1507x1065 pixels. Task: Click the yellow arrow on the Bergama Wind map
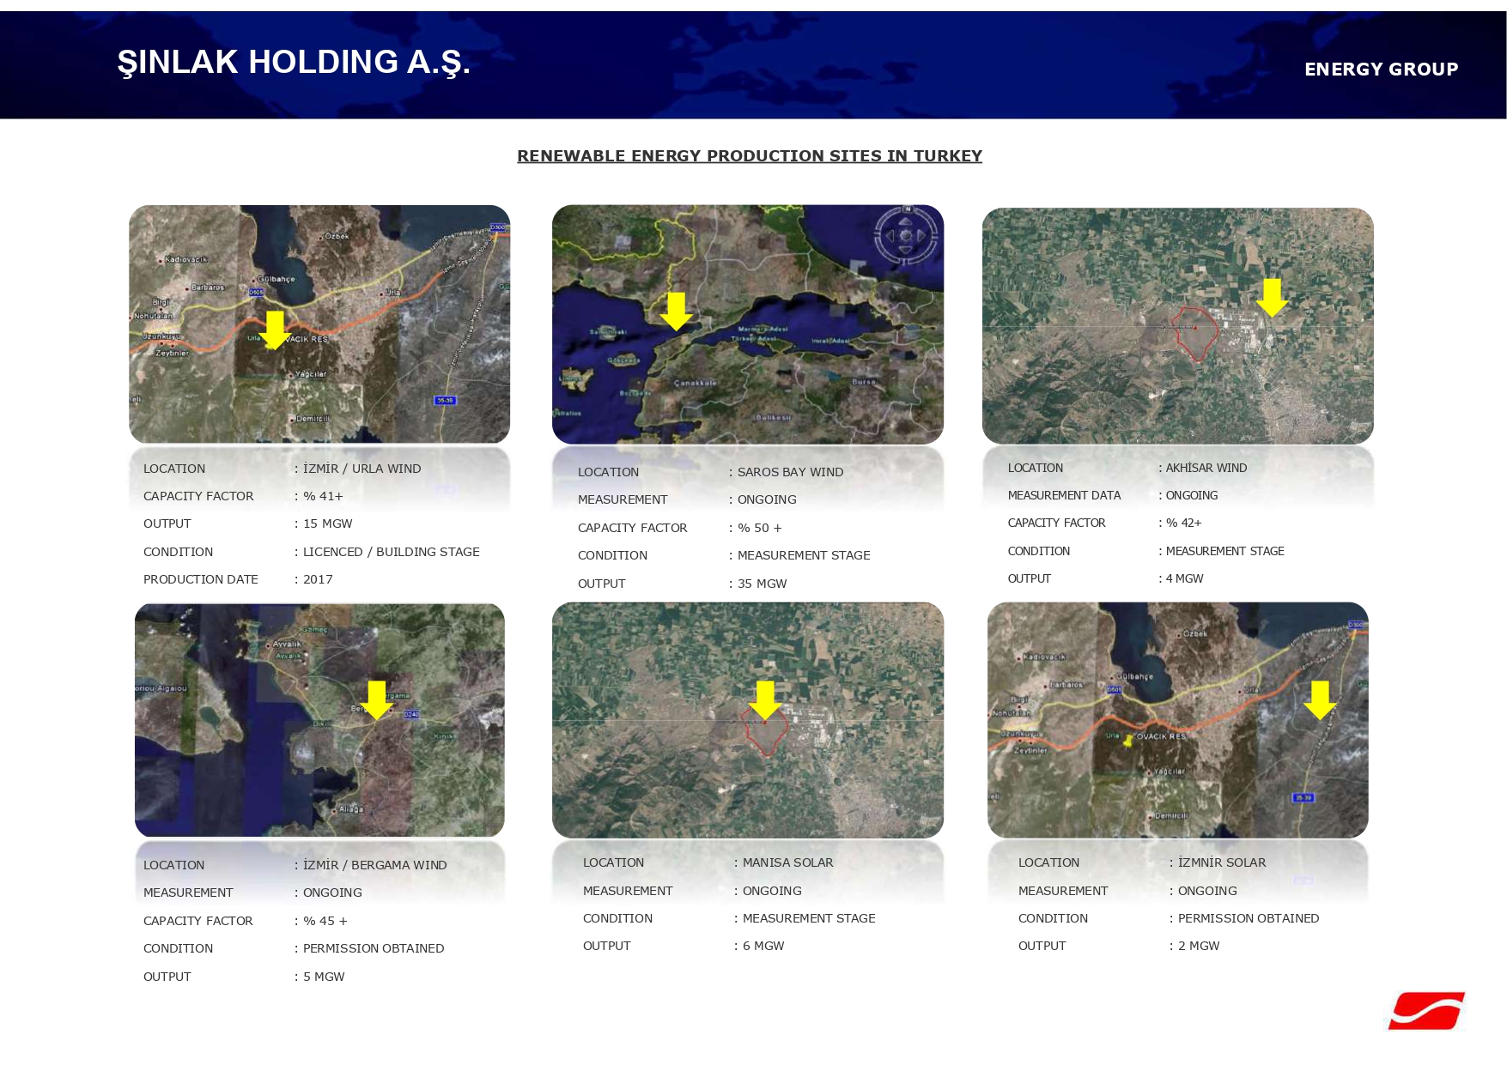tap(376, 699)
